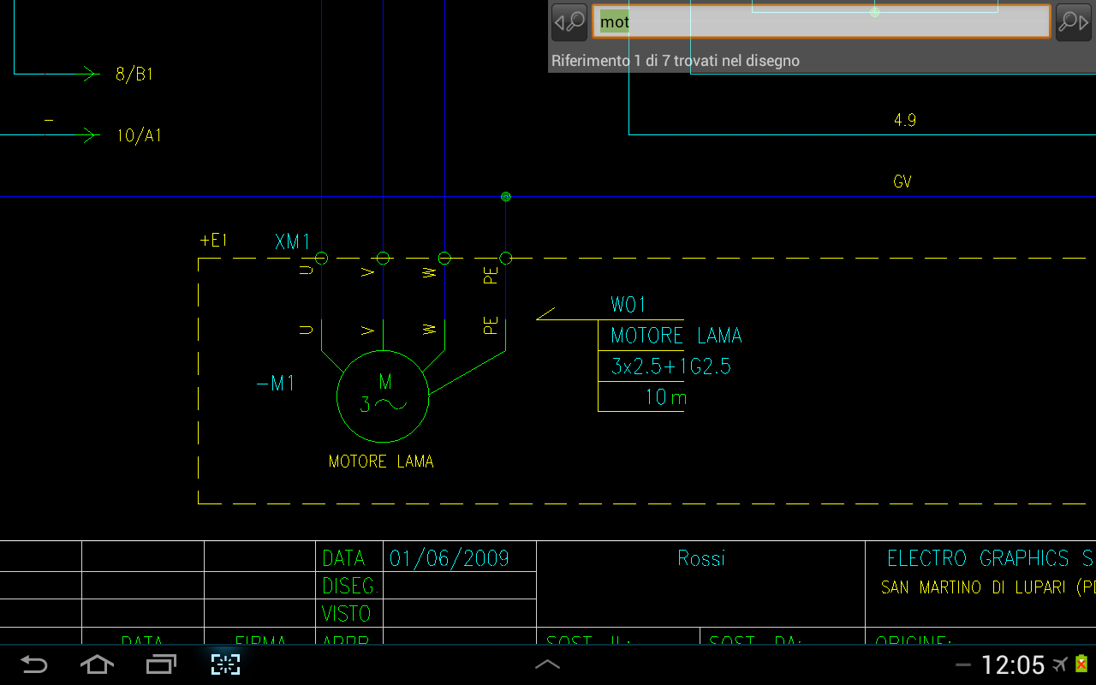
Task: Open the recent apps button
Action: click(x=161, y=664)
